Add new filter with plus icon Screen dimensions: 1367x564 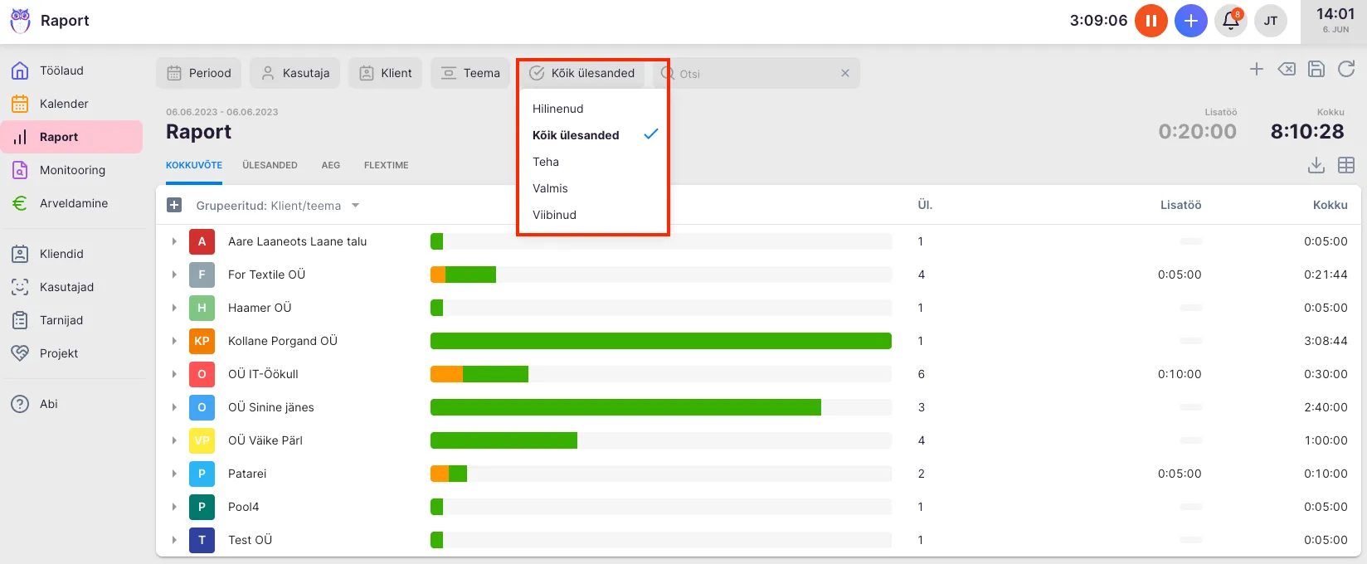tap(1257, 70)
